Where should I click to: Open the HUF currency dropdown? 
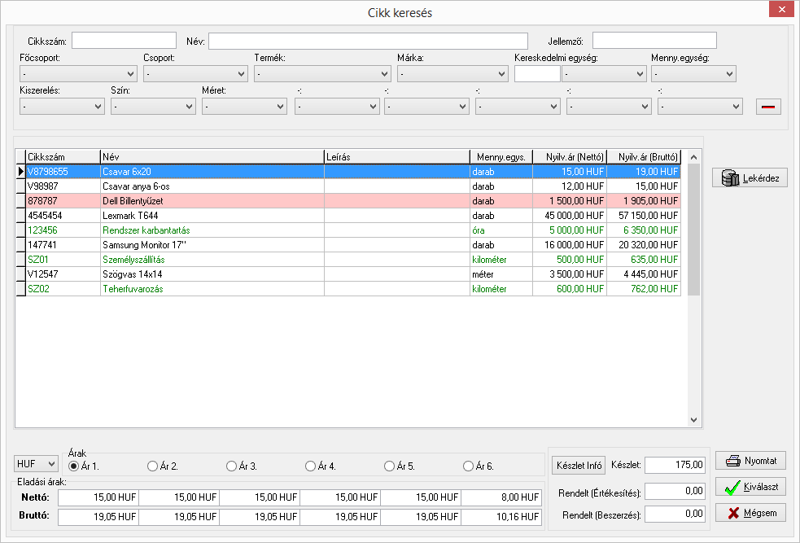(x=36, y=464)
